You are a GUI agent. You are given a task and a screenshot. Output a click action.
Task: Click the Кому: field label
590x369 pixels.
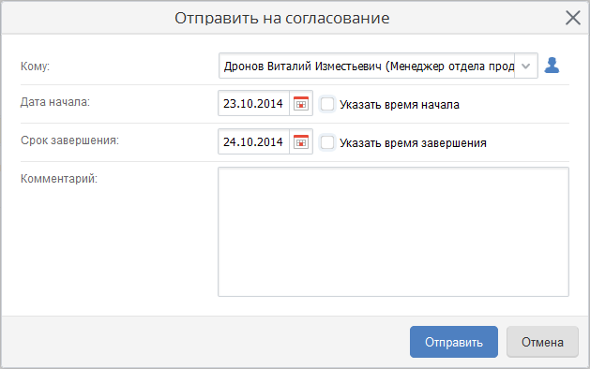35,66
